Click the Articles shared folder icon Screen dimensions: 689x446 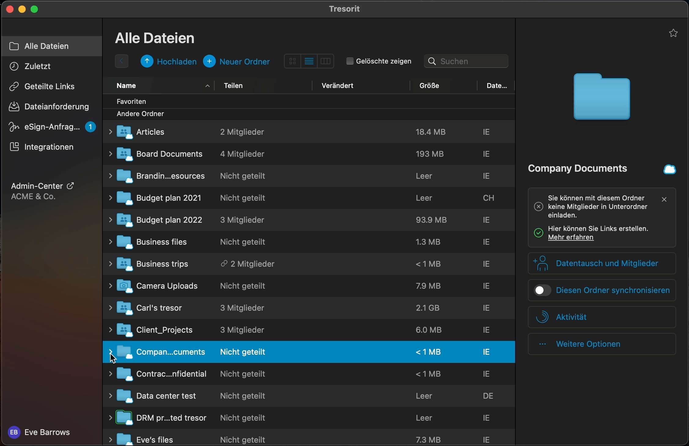(124, 132)
